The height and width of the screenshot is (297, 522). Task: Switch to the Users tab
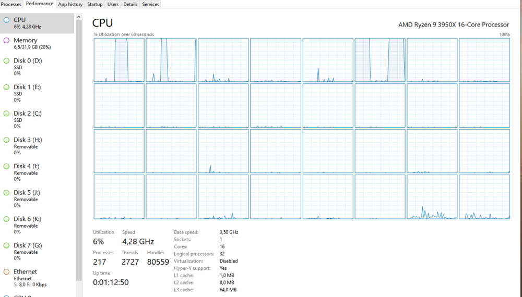point(113,4)
